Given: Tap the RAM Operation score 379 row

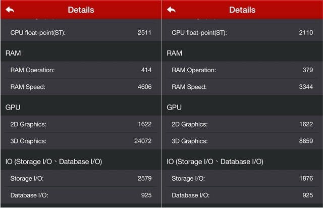Looking at the screenshot, I should [242, 70].
